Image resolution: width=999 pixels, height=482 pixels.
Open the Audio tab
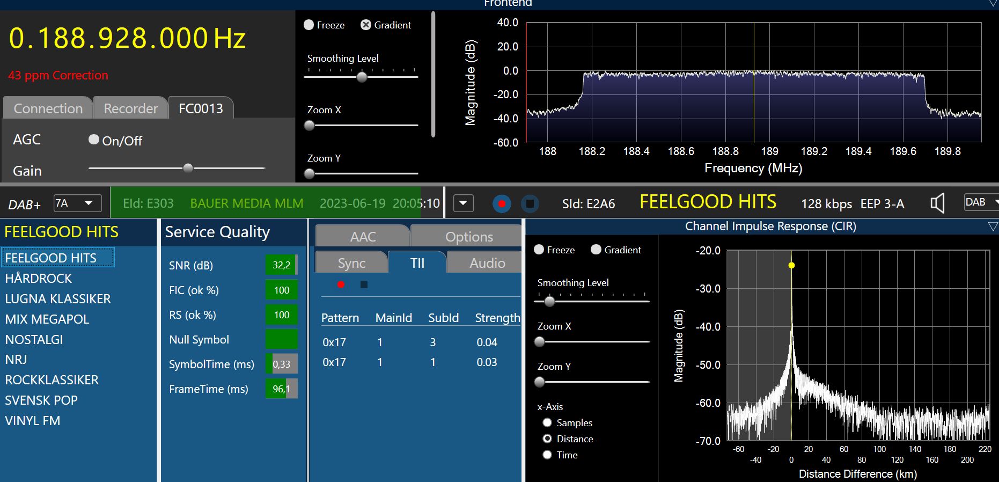pos(487,263)
